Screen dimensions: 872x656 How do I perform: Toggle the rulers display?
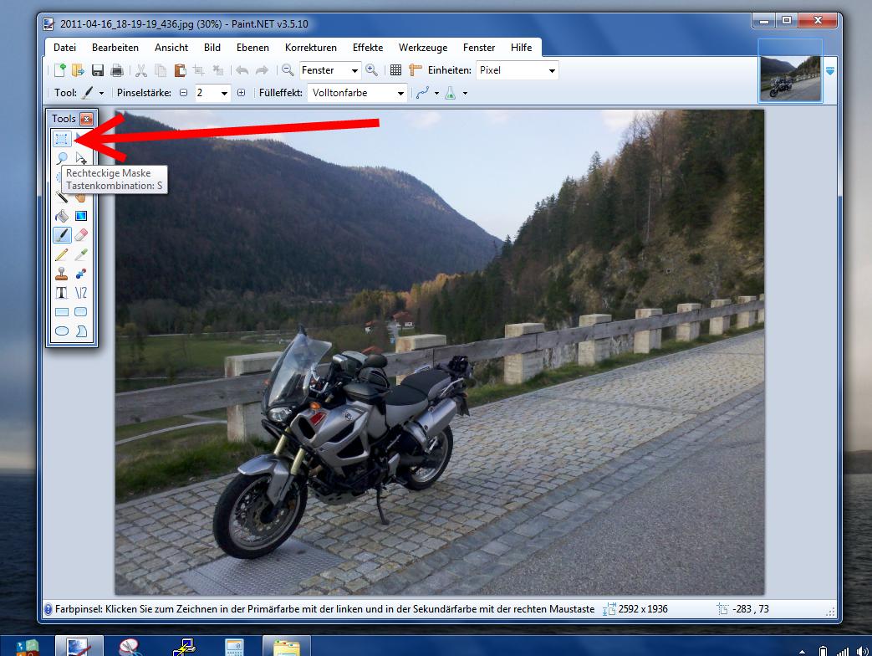pyautogui.click(x=415, y=70)
